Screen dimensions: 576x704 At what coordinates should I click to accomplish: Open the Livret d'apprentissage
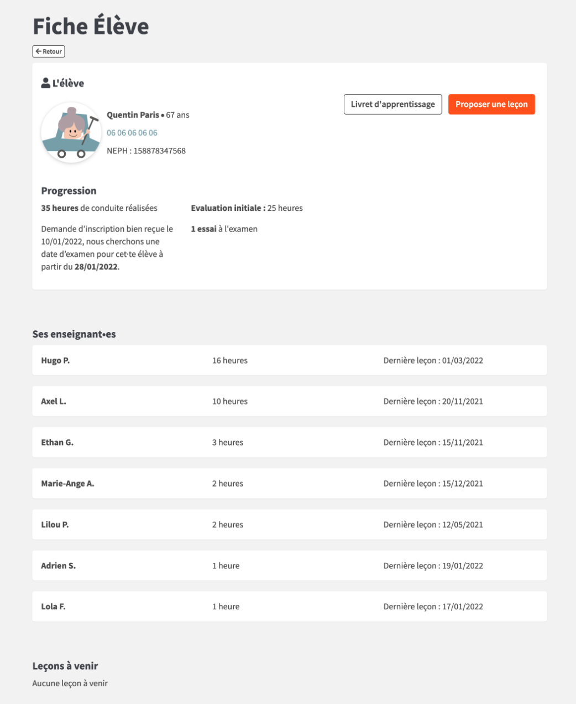(392, 104)
